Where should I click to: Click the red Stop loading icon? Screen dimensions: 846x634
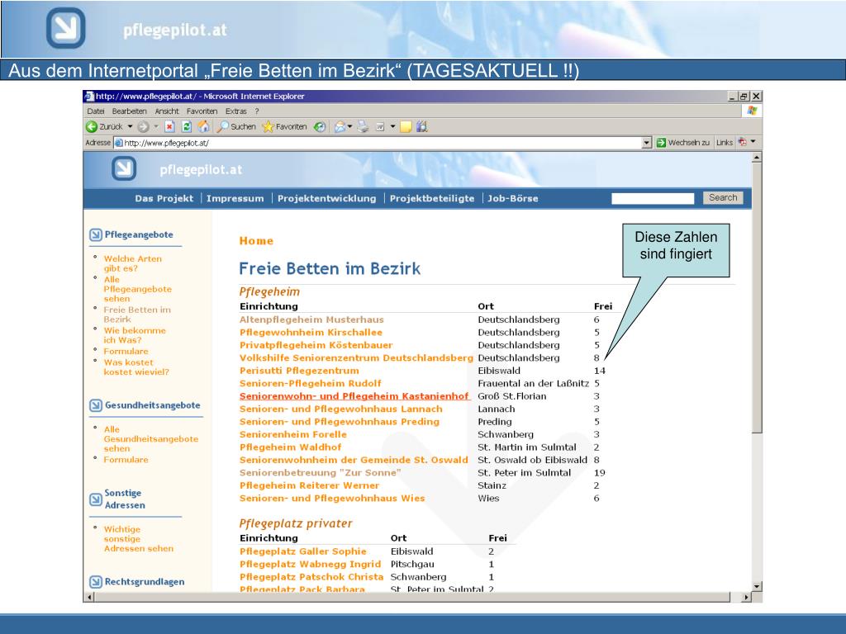click(x=169, y=126)
